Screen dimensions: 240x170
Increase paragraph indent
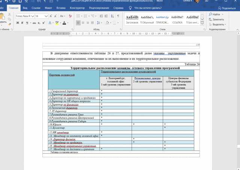(106, 16)
